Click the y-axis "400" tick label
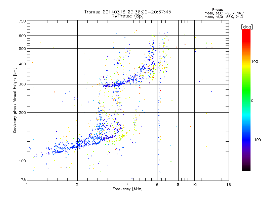This screenshot has height=201, width=269. 22,64
